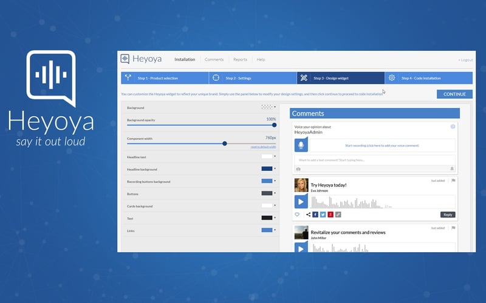486x303 pixels.
Task: Click John Miller's avatar photo
Action: coord(301,232)
